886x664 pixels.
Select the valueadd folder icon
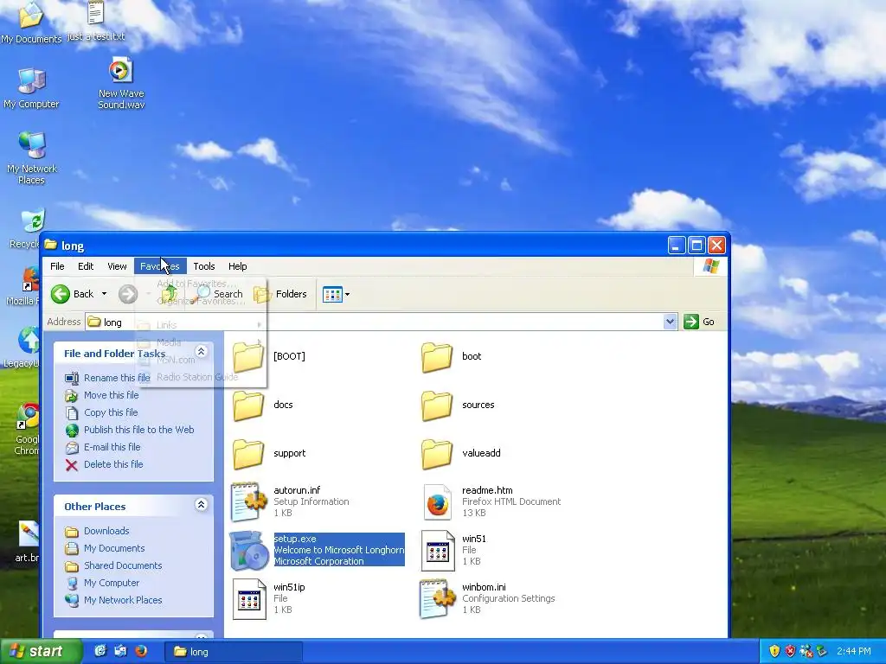coord(437,453)
